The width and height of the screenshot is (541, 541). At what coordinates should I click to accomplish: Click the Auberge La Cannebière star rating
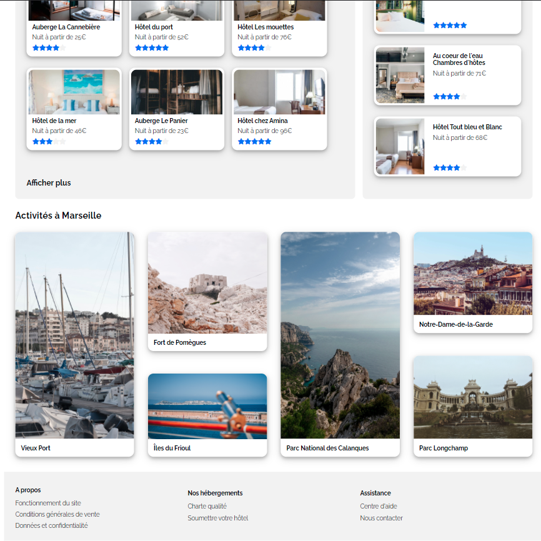pos(49,48)
